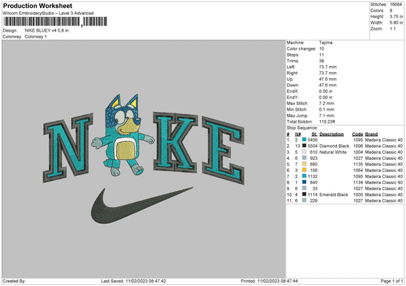
Task: Click thread code 1135 in row 5
Action: [x=358, y=164]
